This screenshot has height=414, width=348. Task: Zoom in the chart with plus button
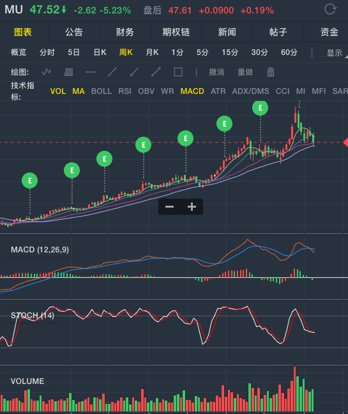point(192,207)
